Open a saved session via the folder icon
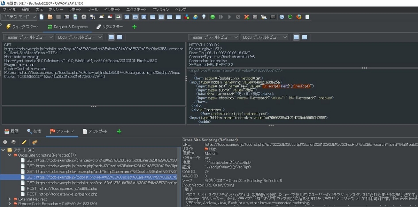Image resolution: width=418 pixels, height=207 pixels. click(x=50, y=17)
